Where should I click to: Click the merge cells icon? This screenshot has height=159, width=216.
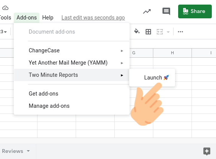pyautogui.click(x=160, y=32)
